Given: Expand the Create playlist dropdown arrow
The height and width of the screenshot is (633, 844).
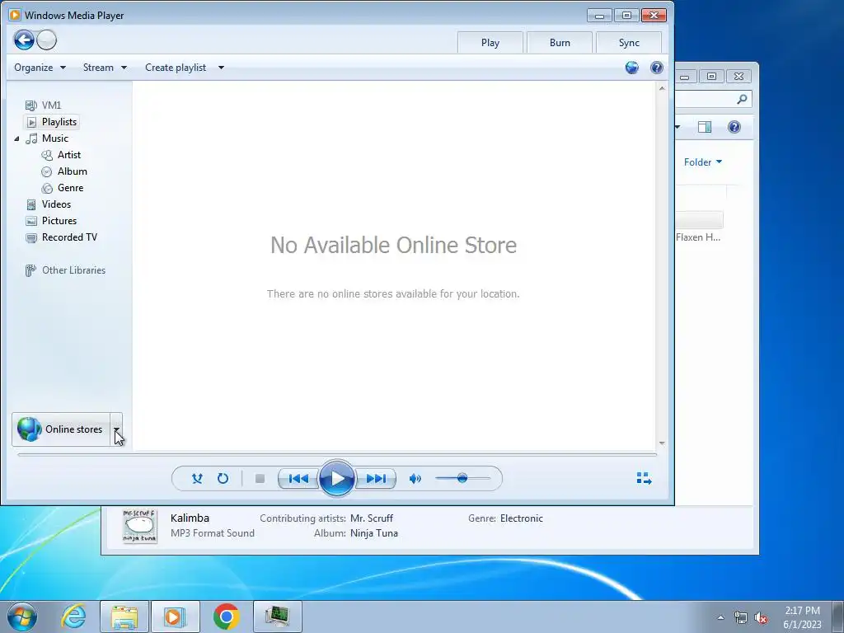Looking at the screenshot, I should point(221,68).
